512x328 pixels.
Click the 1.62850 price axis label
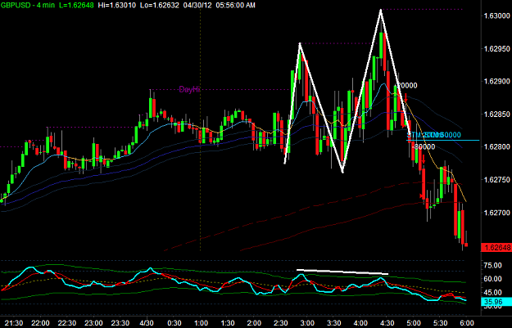click(x=496, y=115)
